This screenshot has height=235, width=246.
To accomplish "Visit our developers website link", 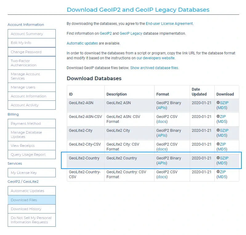I will pos(155,58).
